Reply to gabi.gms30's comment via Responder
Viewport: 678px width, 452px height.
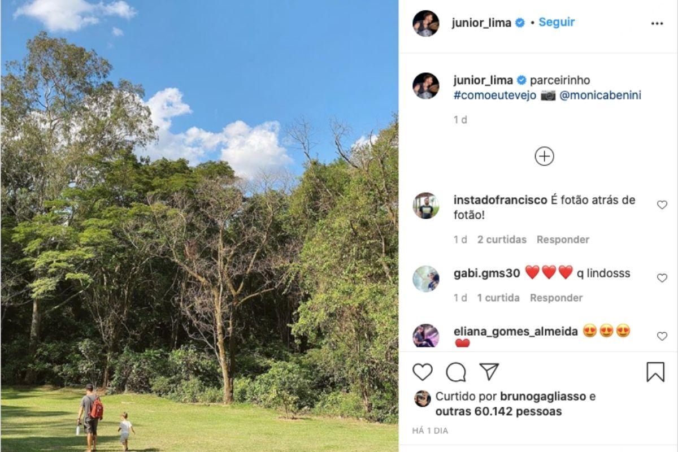(x=556, y=298)
